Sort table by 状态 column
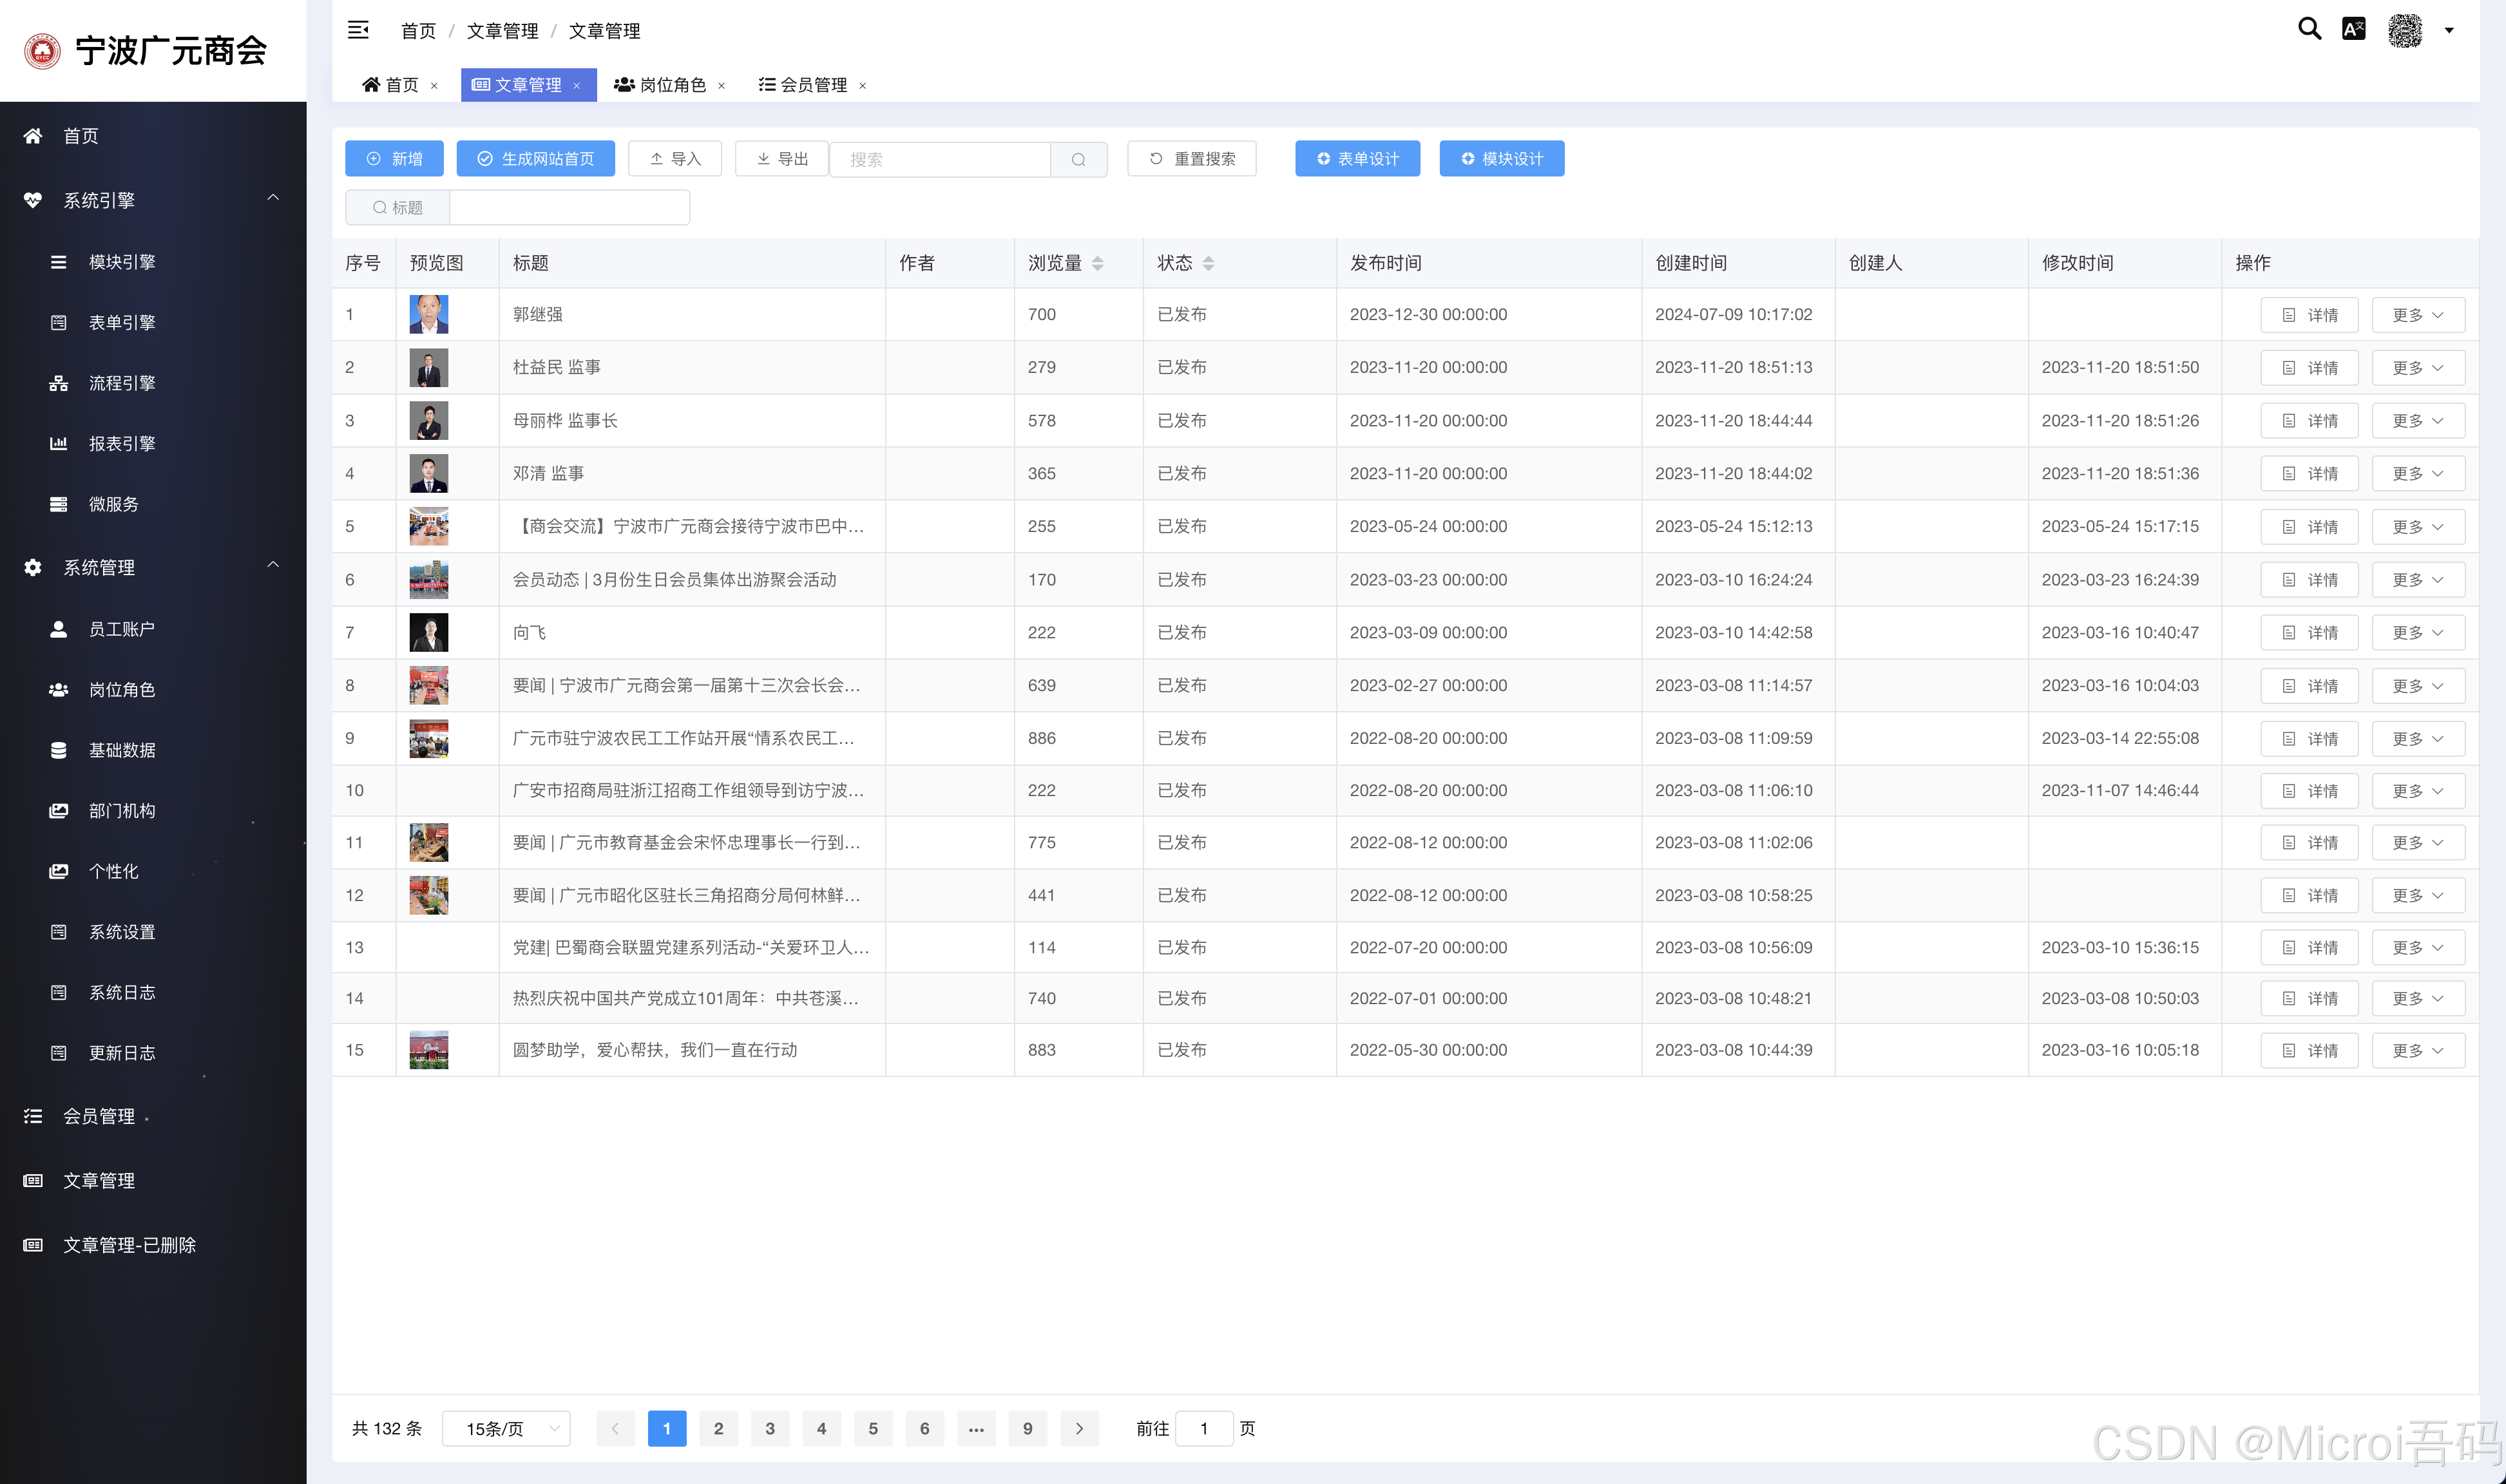Viewport: 2506px width, 1484px height. point(1208,263)
